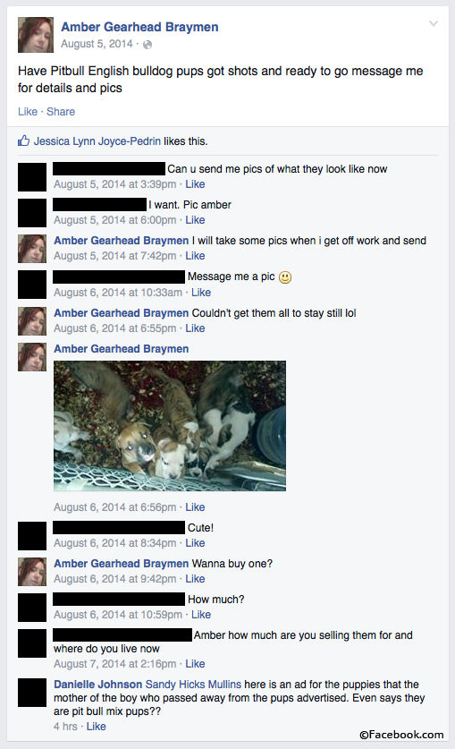Click Amber's avatar beside 'Couldn't get them' comment
This screenshot has width=455, height=749.
[x=32, y=321]
